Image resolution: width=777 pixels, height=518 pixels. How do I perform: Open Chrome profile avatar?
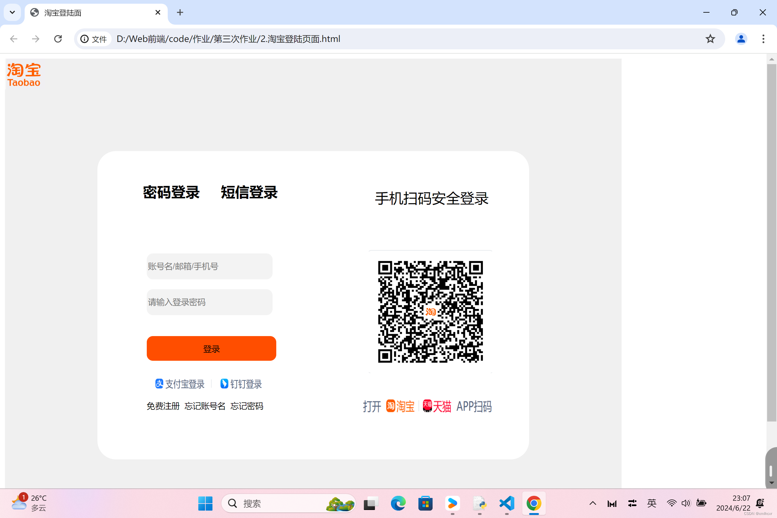pos(741,39)
